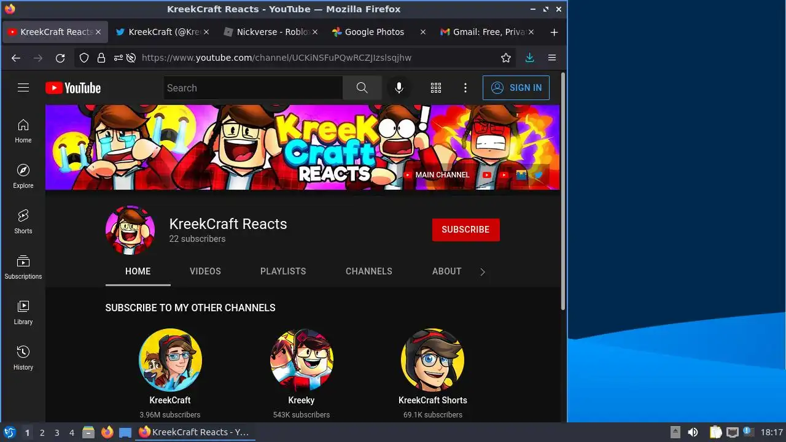Select the ABOUT channel tab
786x442 pixels.
tap(447, 271)
